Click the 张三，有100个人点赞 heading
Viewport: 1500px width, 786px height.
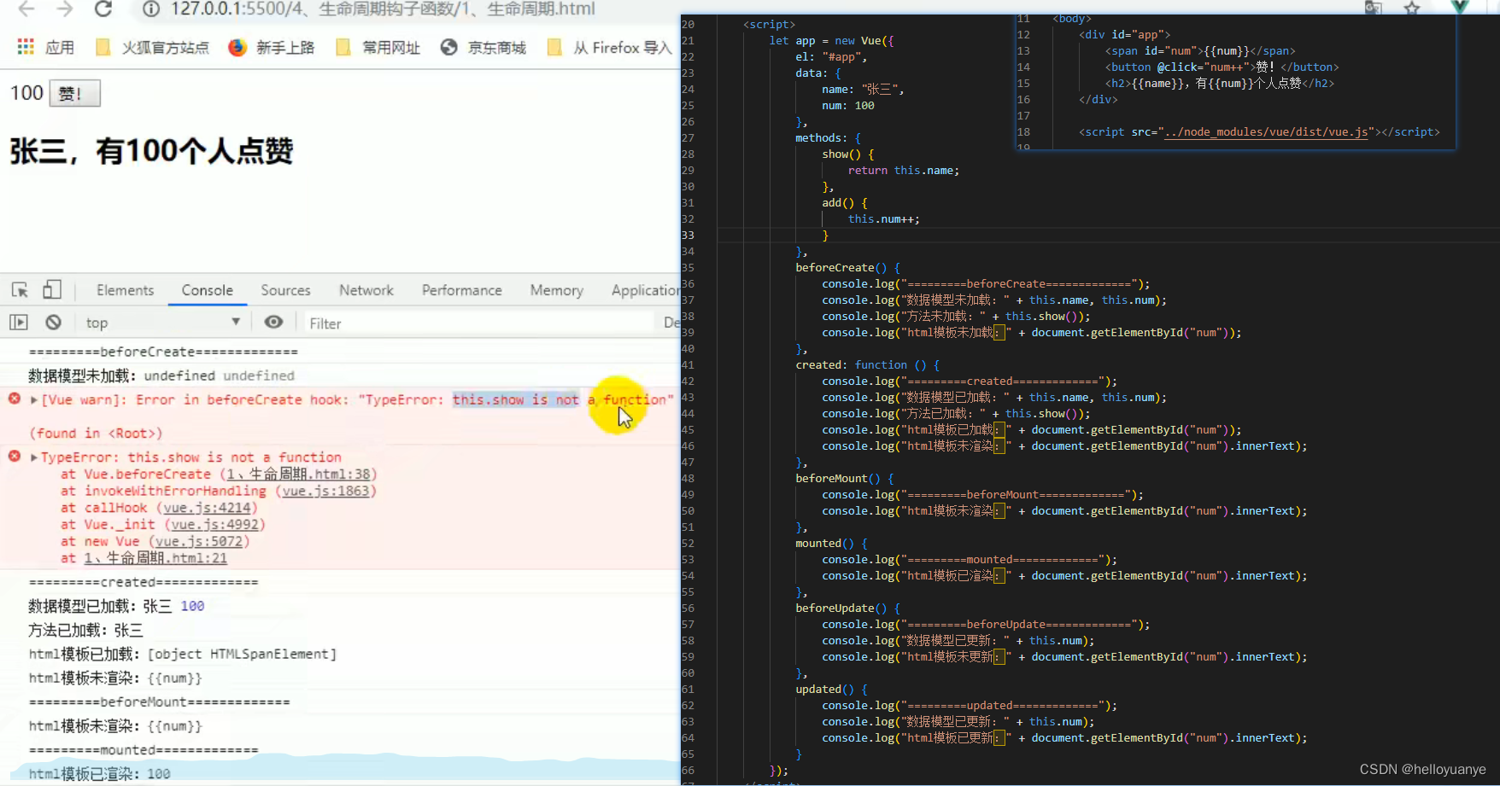click(152, 151)
